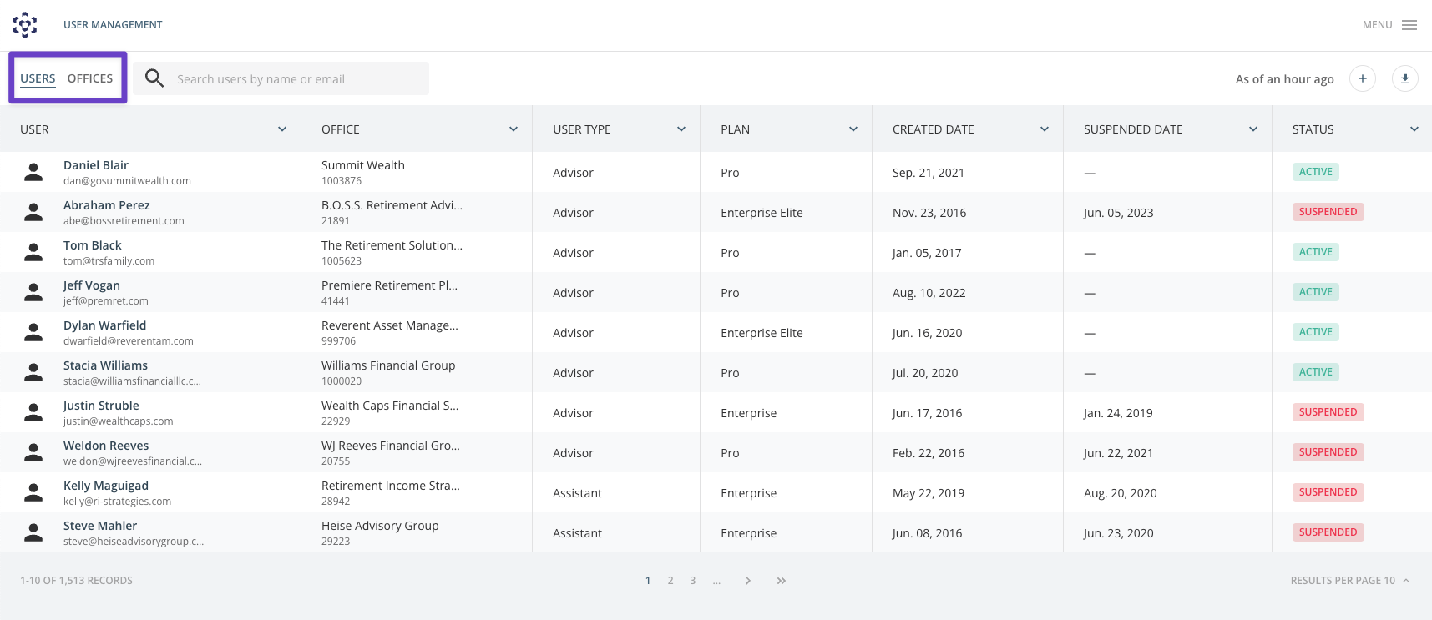Expand the CREATED DATE column dropdown
Viewport: 1432px width, 620px height.
click(x=1045, y=129)
